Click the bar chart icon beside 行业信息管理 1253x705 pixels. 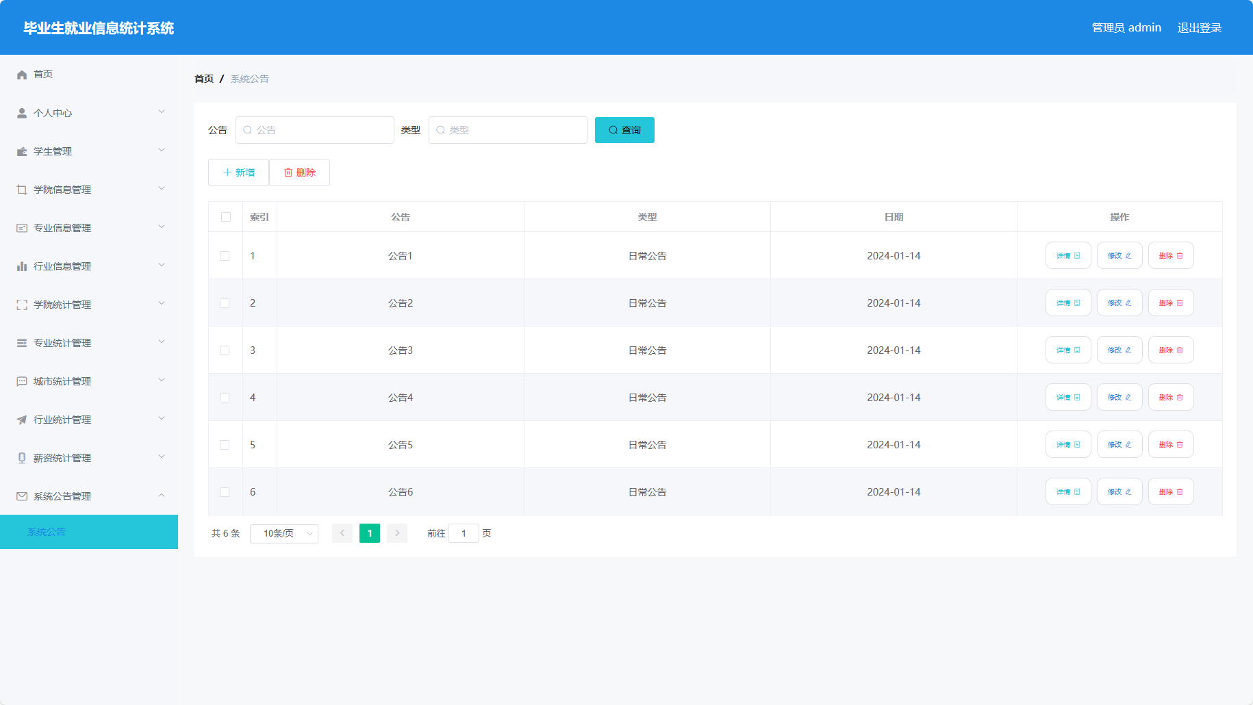point(22,266)
